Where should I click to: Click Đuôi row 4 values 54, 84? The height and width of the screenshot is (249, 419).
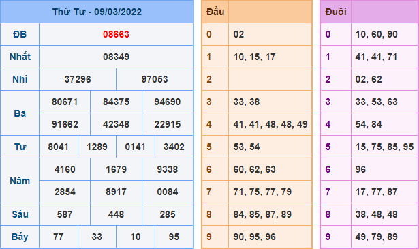(x=369, y=124)
